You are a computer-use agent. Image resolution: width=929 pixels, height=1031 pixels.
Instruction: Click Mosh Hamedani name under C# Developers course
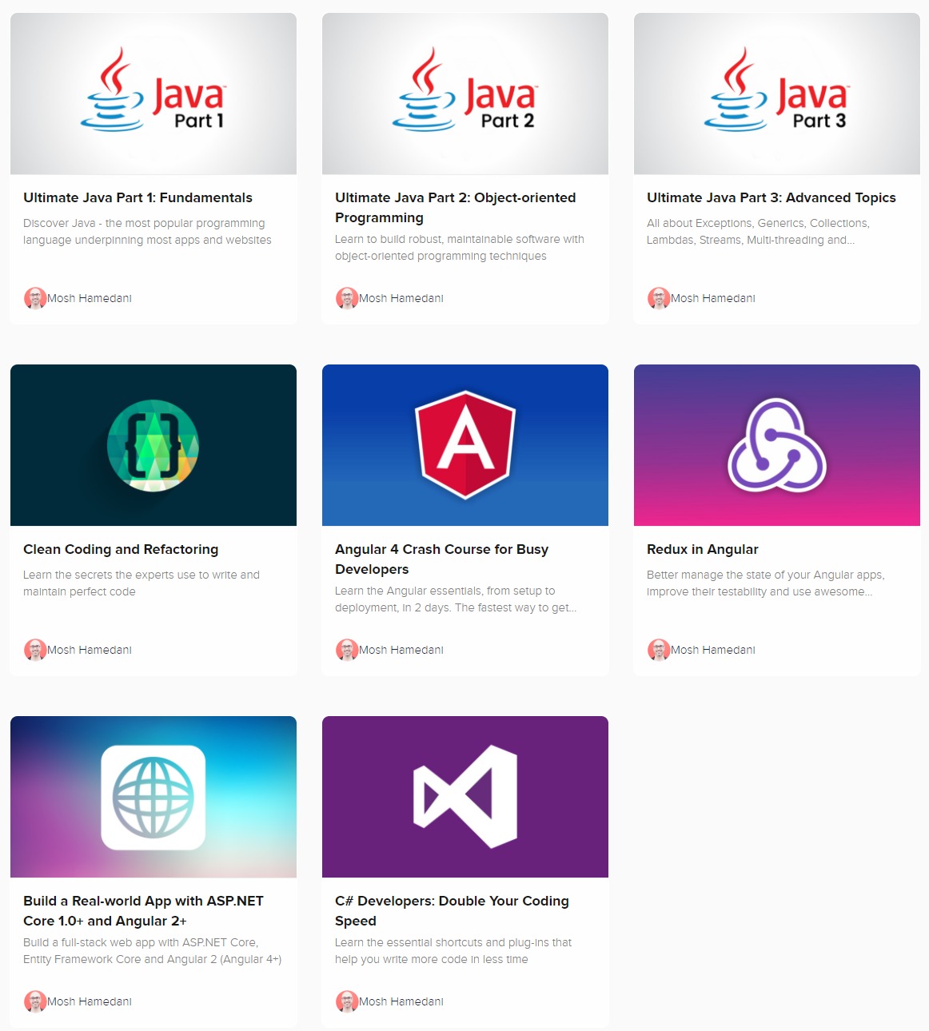point(401,1001)
